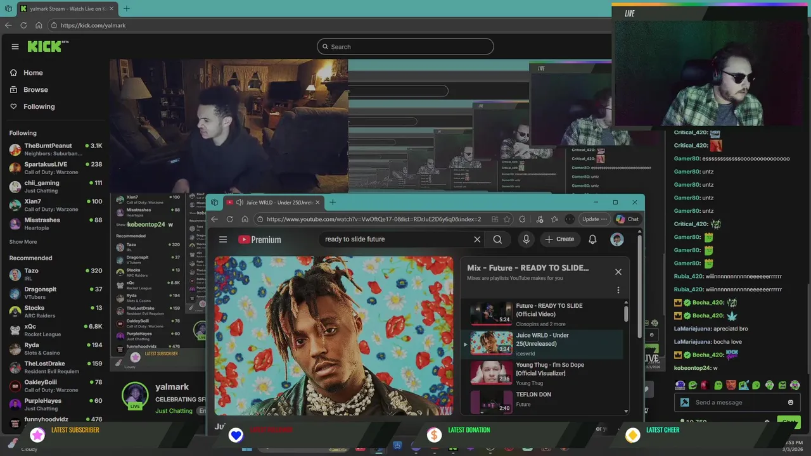This screenshot has height=456, width=811.
Task: Expand Following list with Show More
Action: click(x=23, y=242)
